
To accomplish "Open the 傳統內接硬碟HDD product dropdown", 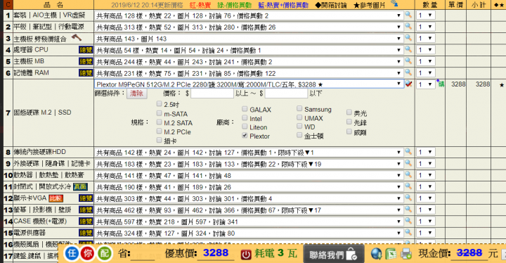I will click(x=249, y=152).
